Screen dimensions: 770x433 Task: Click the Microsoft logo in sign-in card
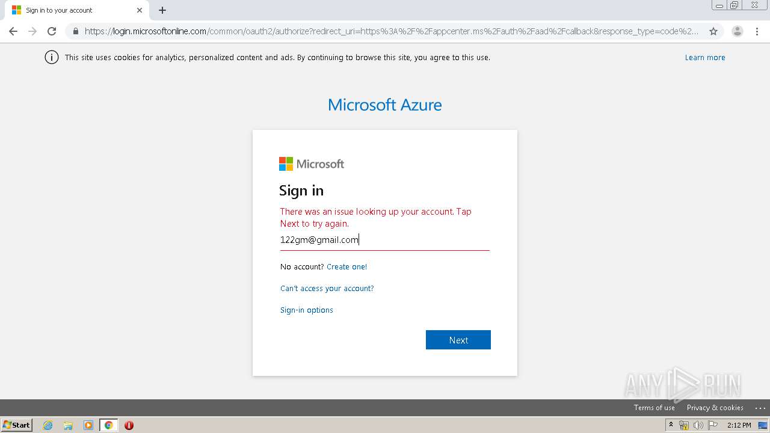[x=312, y=164]
